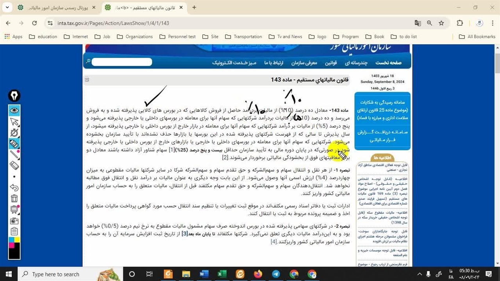Screen dimensions: 500x281
Task: Toggle ink visibility with the eye icon
Action: point(14,110)
